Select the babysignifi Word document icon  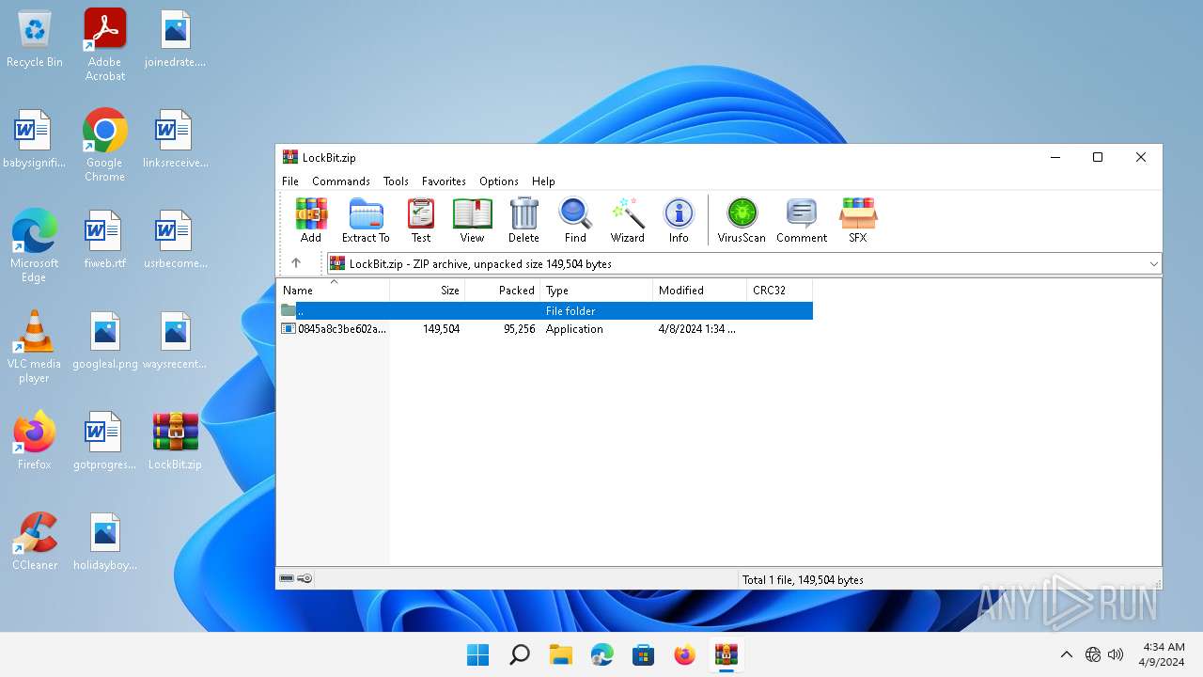click(35, 139)
